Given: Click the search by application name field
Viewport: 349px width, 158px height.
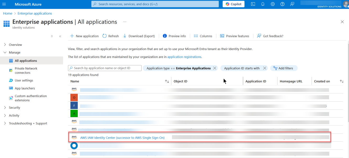Looking at the screenshot, I should tap(105, 68).
